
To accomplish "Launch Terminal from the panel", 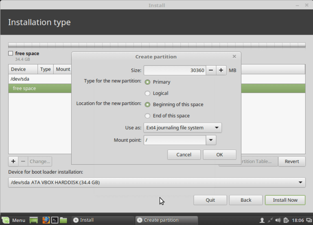I will (55, 220).
